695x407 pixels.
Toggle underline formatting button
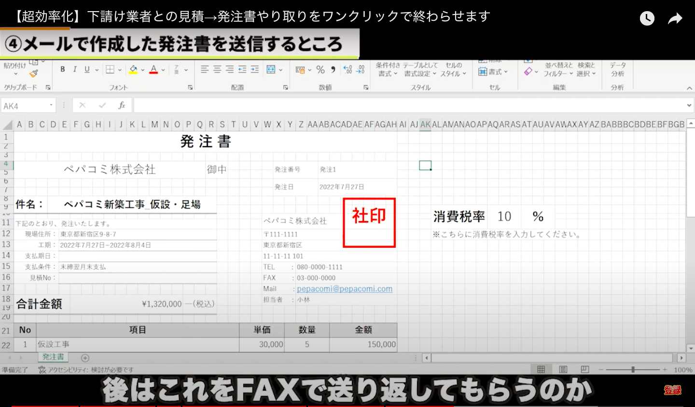(87, 70)
